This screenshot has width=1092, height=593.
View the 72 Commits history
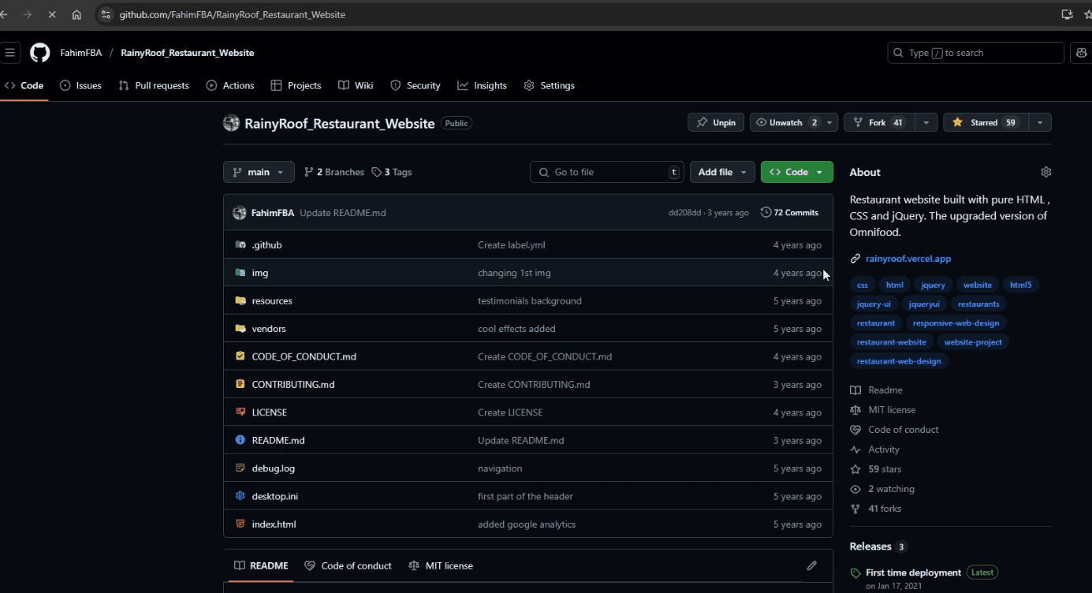click(790, 213)
